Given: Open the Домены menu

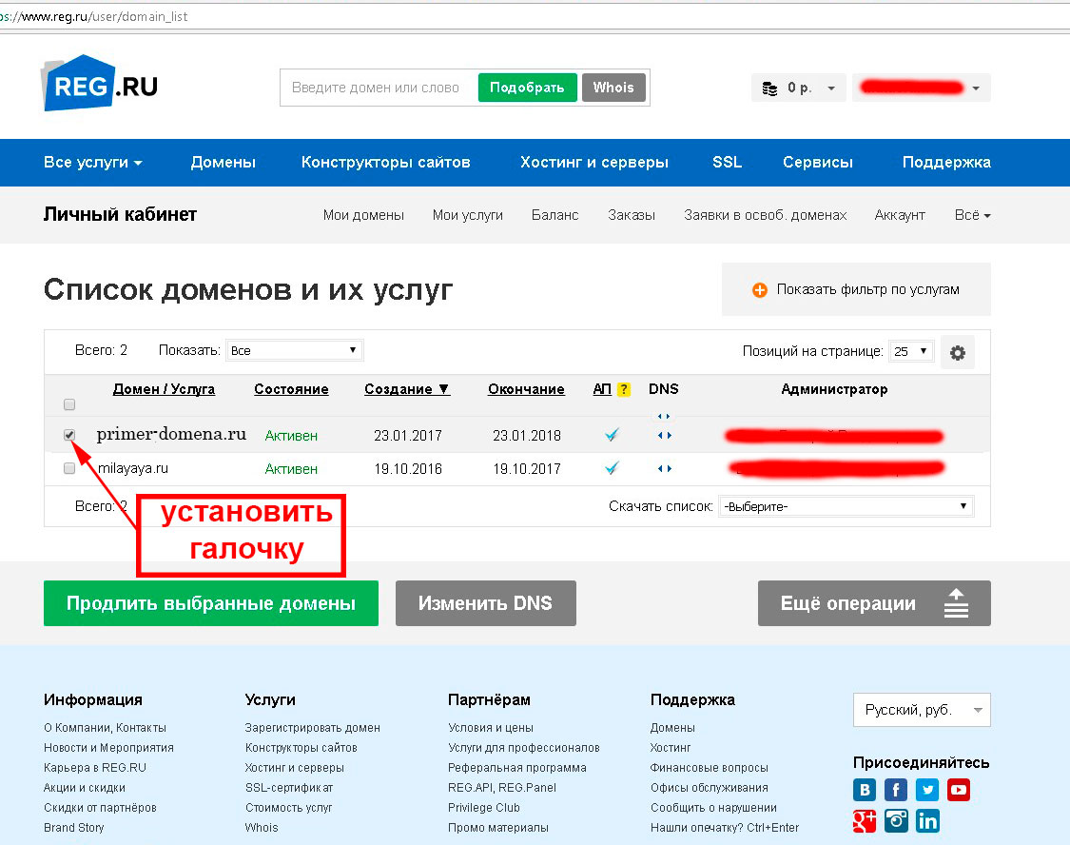Looking at the screenshot, I should click(x=224, y=163).
